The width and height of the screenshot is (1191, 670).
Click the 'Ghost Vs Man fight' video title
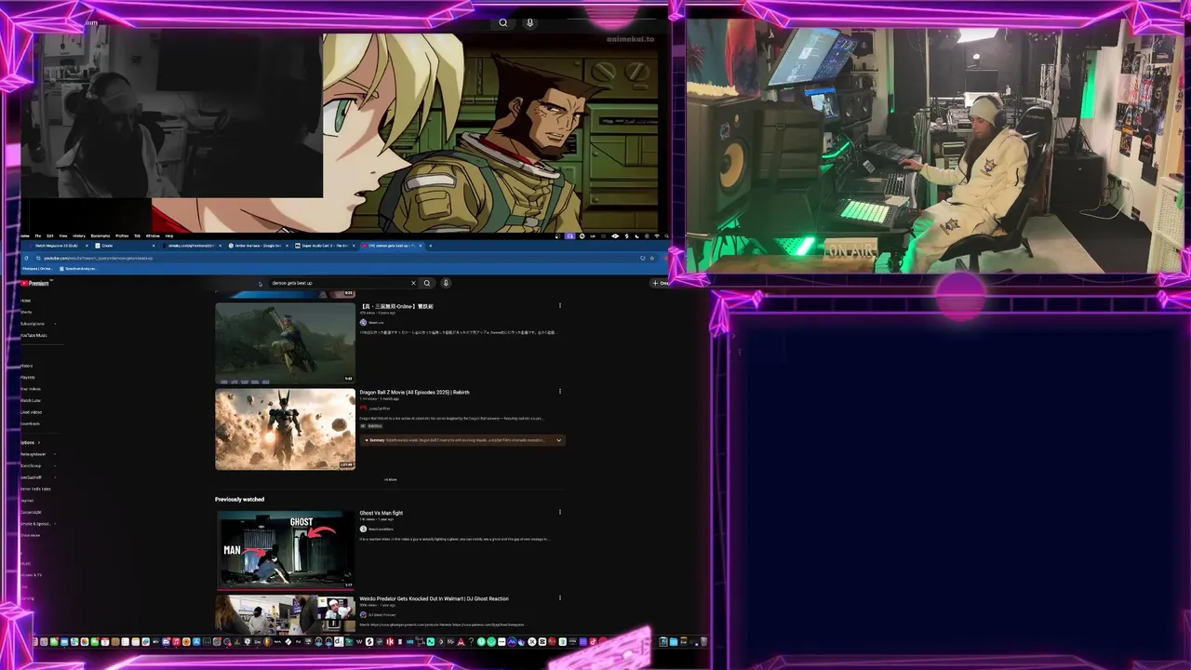tap(381, 513)
